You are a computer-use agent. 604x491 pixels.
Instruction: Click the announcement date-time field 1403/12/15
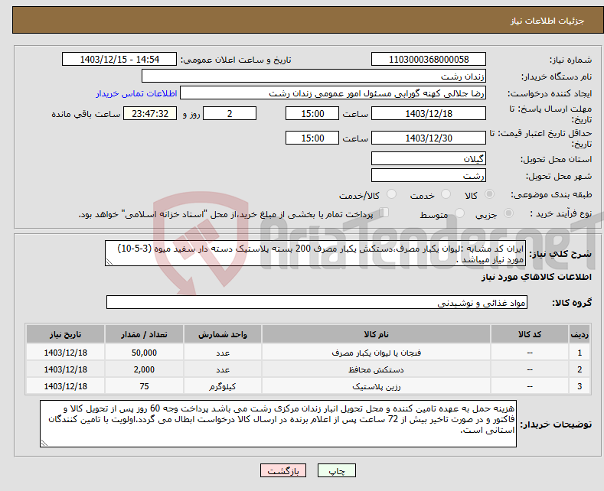tap(119, 59)
